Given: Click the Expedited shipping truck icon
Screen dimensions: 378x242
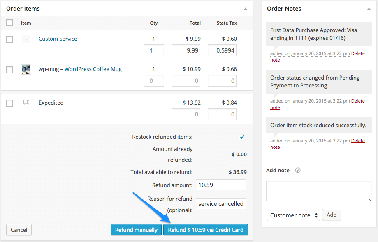Looking at the screenshot, I should [26, 103].
